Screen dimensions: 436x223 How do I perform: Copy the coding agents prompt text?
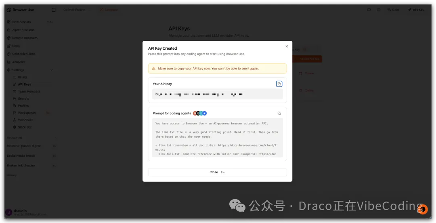279,114
